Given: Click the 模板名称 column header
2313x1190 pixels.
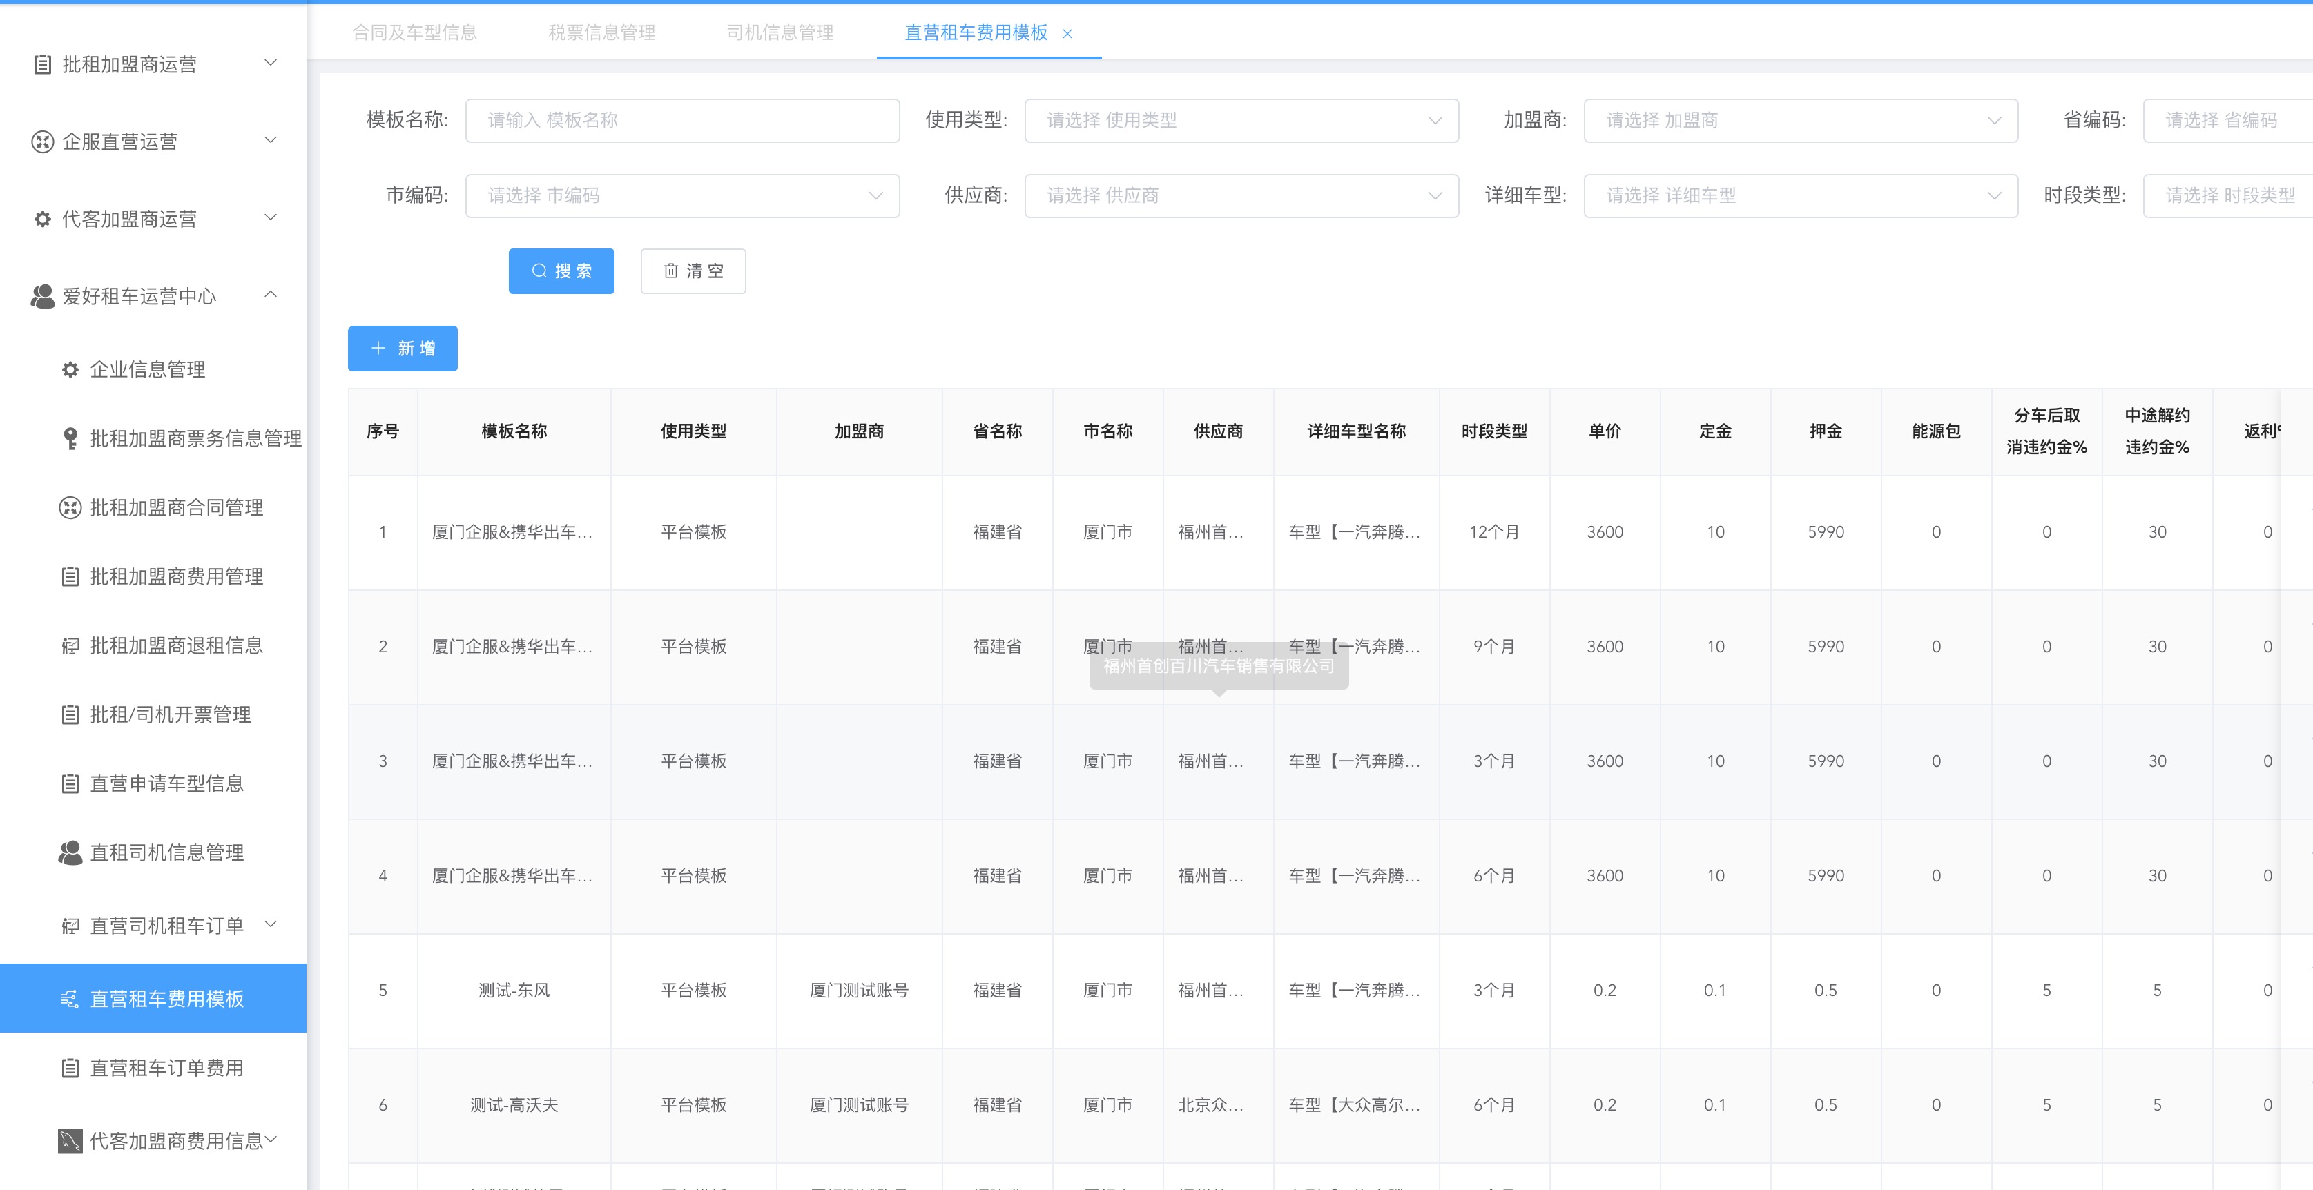Looking at the screenshot, I should coord(514,431).
